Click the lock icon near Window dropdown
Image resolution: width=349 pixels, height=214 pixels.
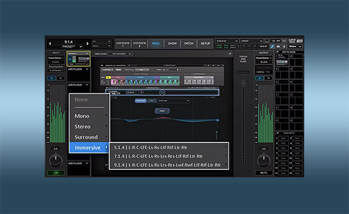coord(284,46)
